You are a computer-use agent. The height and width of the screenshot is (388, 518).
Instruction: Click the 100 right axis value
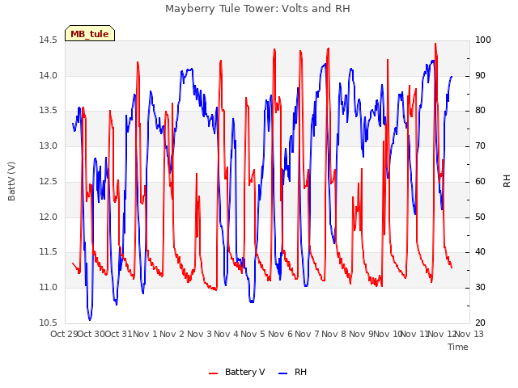point(483,40)
